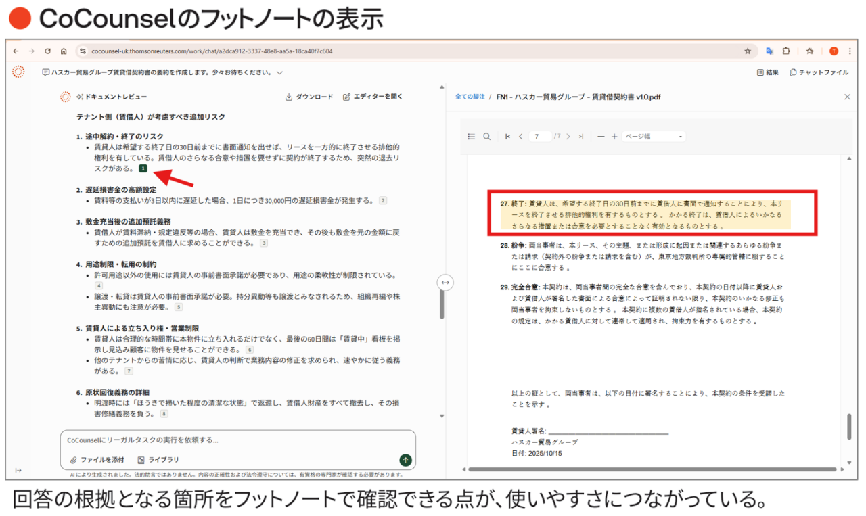Go forward in the browser

click(x=31, y=51)
